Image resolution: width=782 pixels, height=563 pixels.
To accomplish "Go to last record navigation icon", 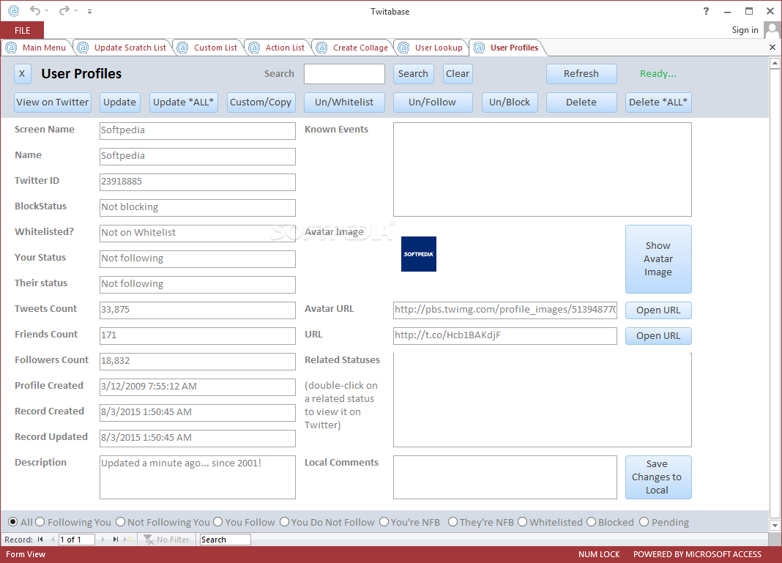I will click(x=116, y=539).
